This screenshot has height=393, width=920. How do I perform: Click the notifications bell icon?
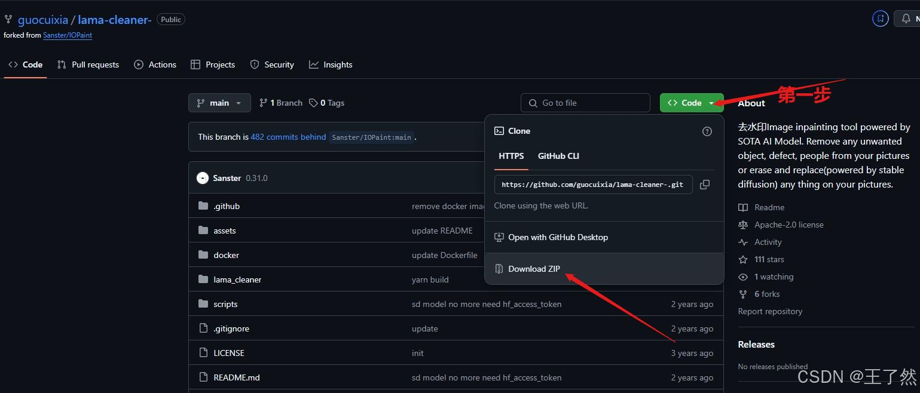coord(906,19)
